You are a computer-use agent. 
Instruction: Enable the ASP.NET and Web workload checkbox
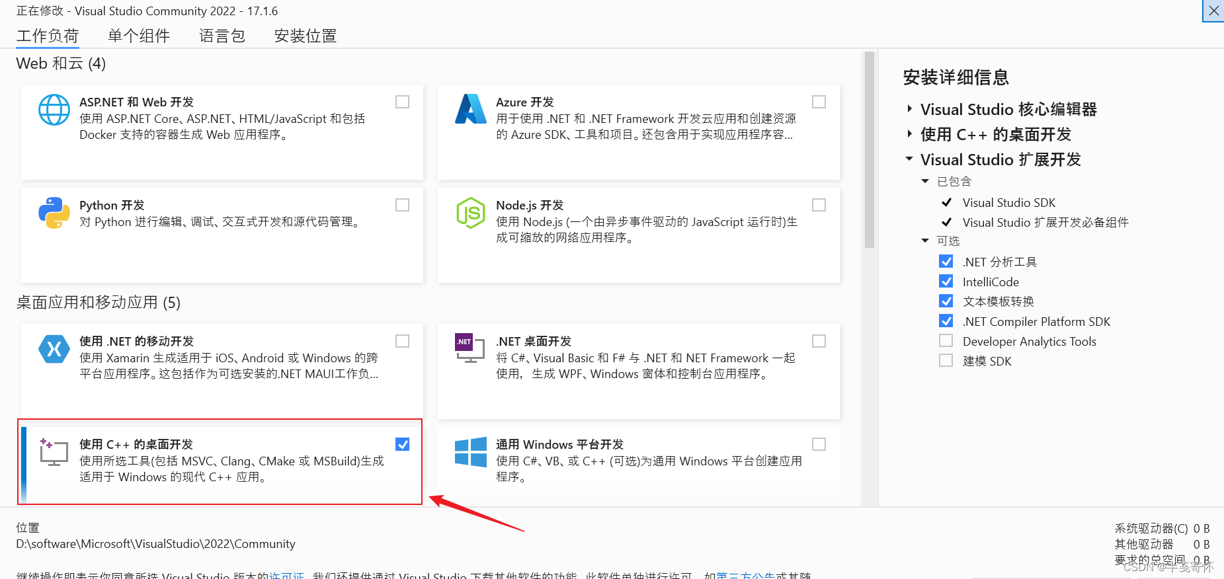coord(402,102)
